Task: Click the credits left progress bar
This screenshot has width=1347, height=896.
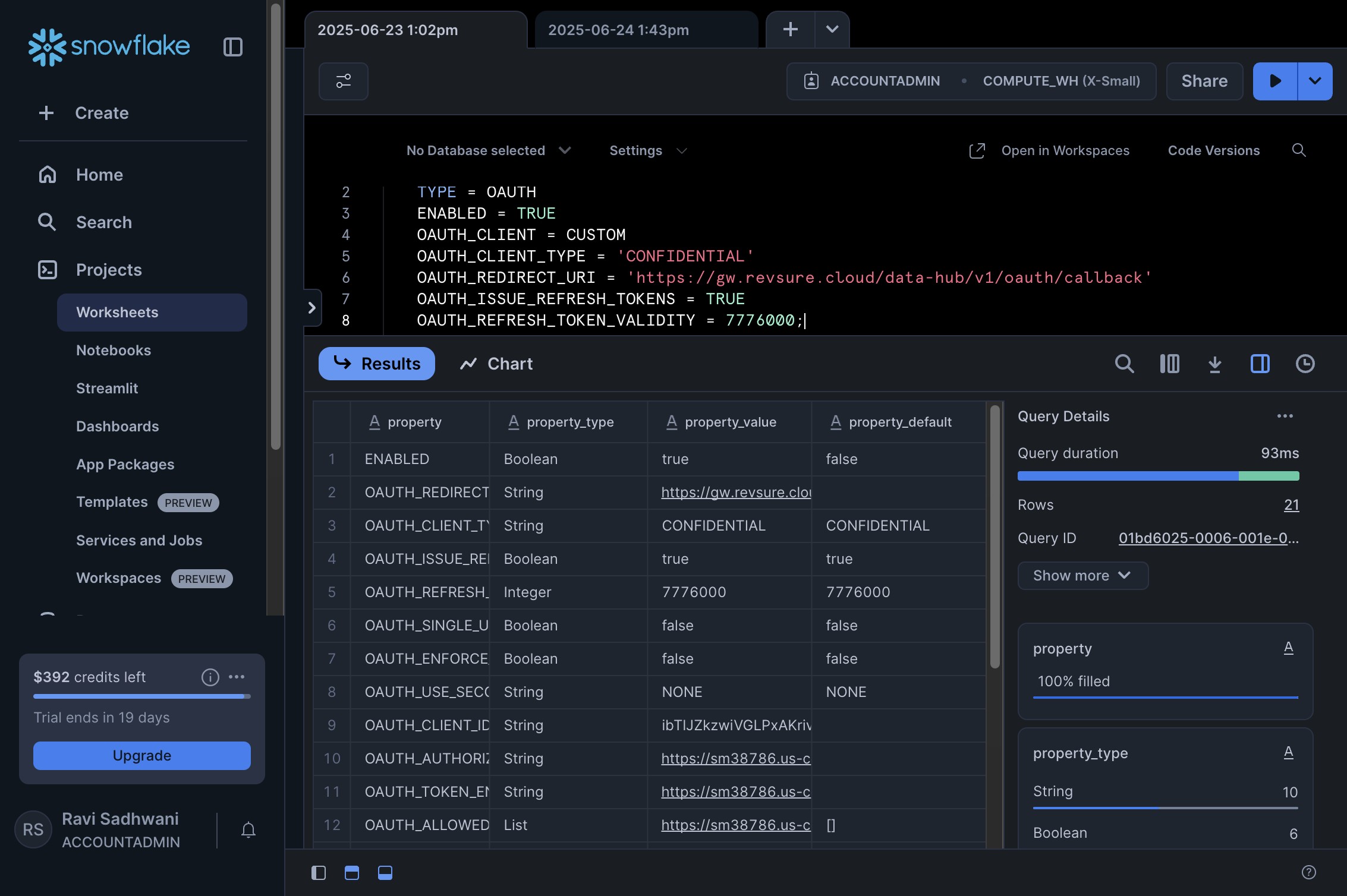Action: 142,696
